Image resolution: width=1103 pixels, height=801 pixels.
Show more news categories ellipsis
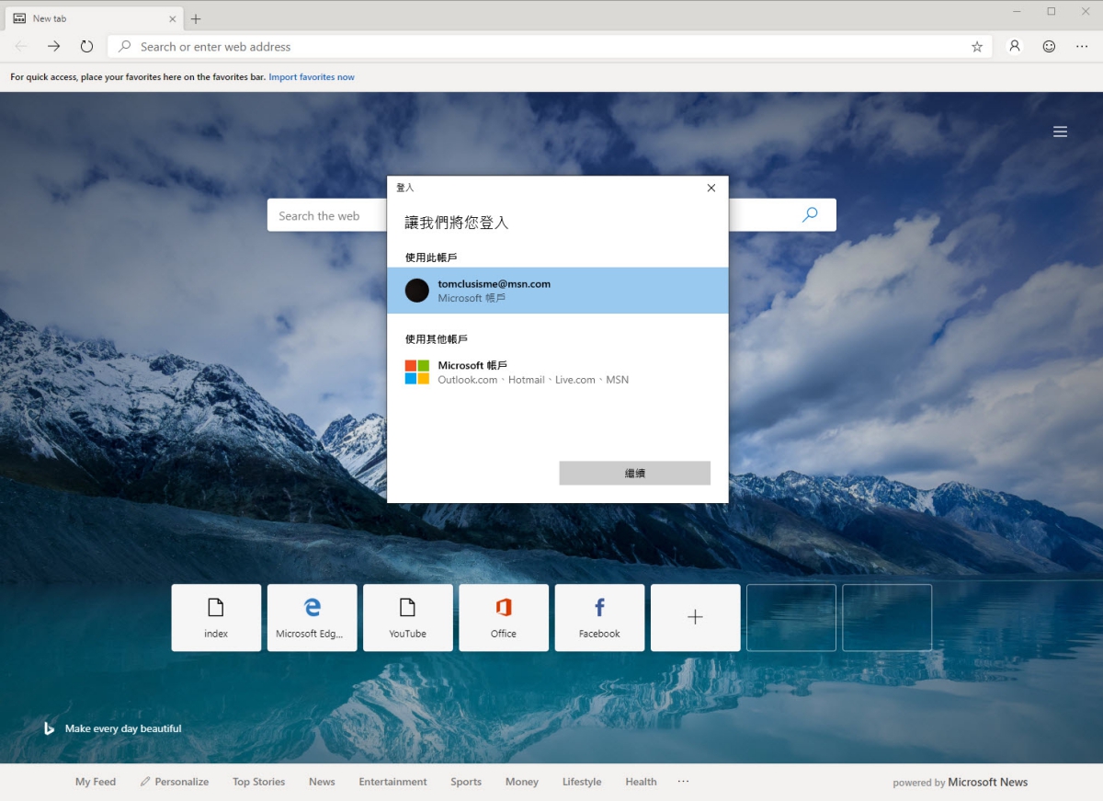click(x=683, y=782)
